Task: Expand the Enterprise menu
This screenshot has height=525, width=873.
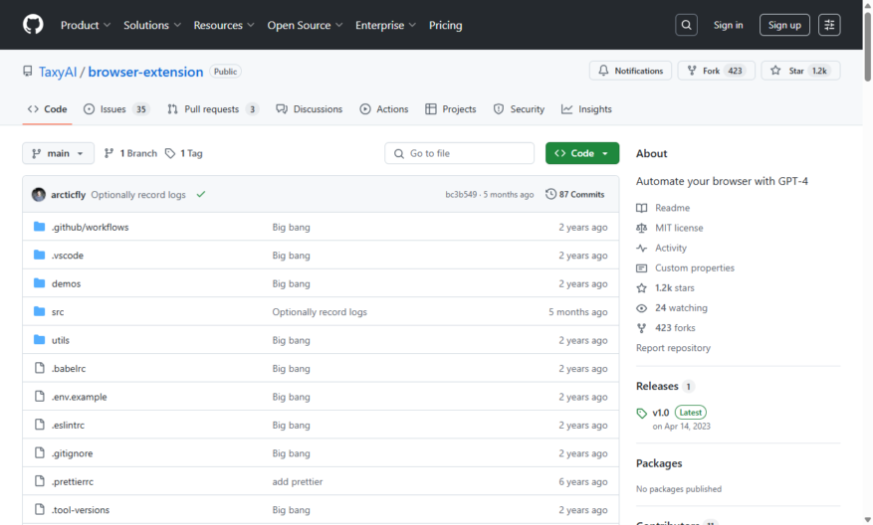Action: (x=385, y=25)
